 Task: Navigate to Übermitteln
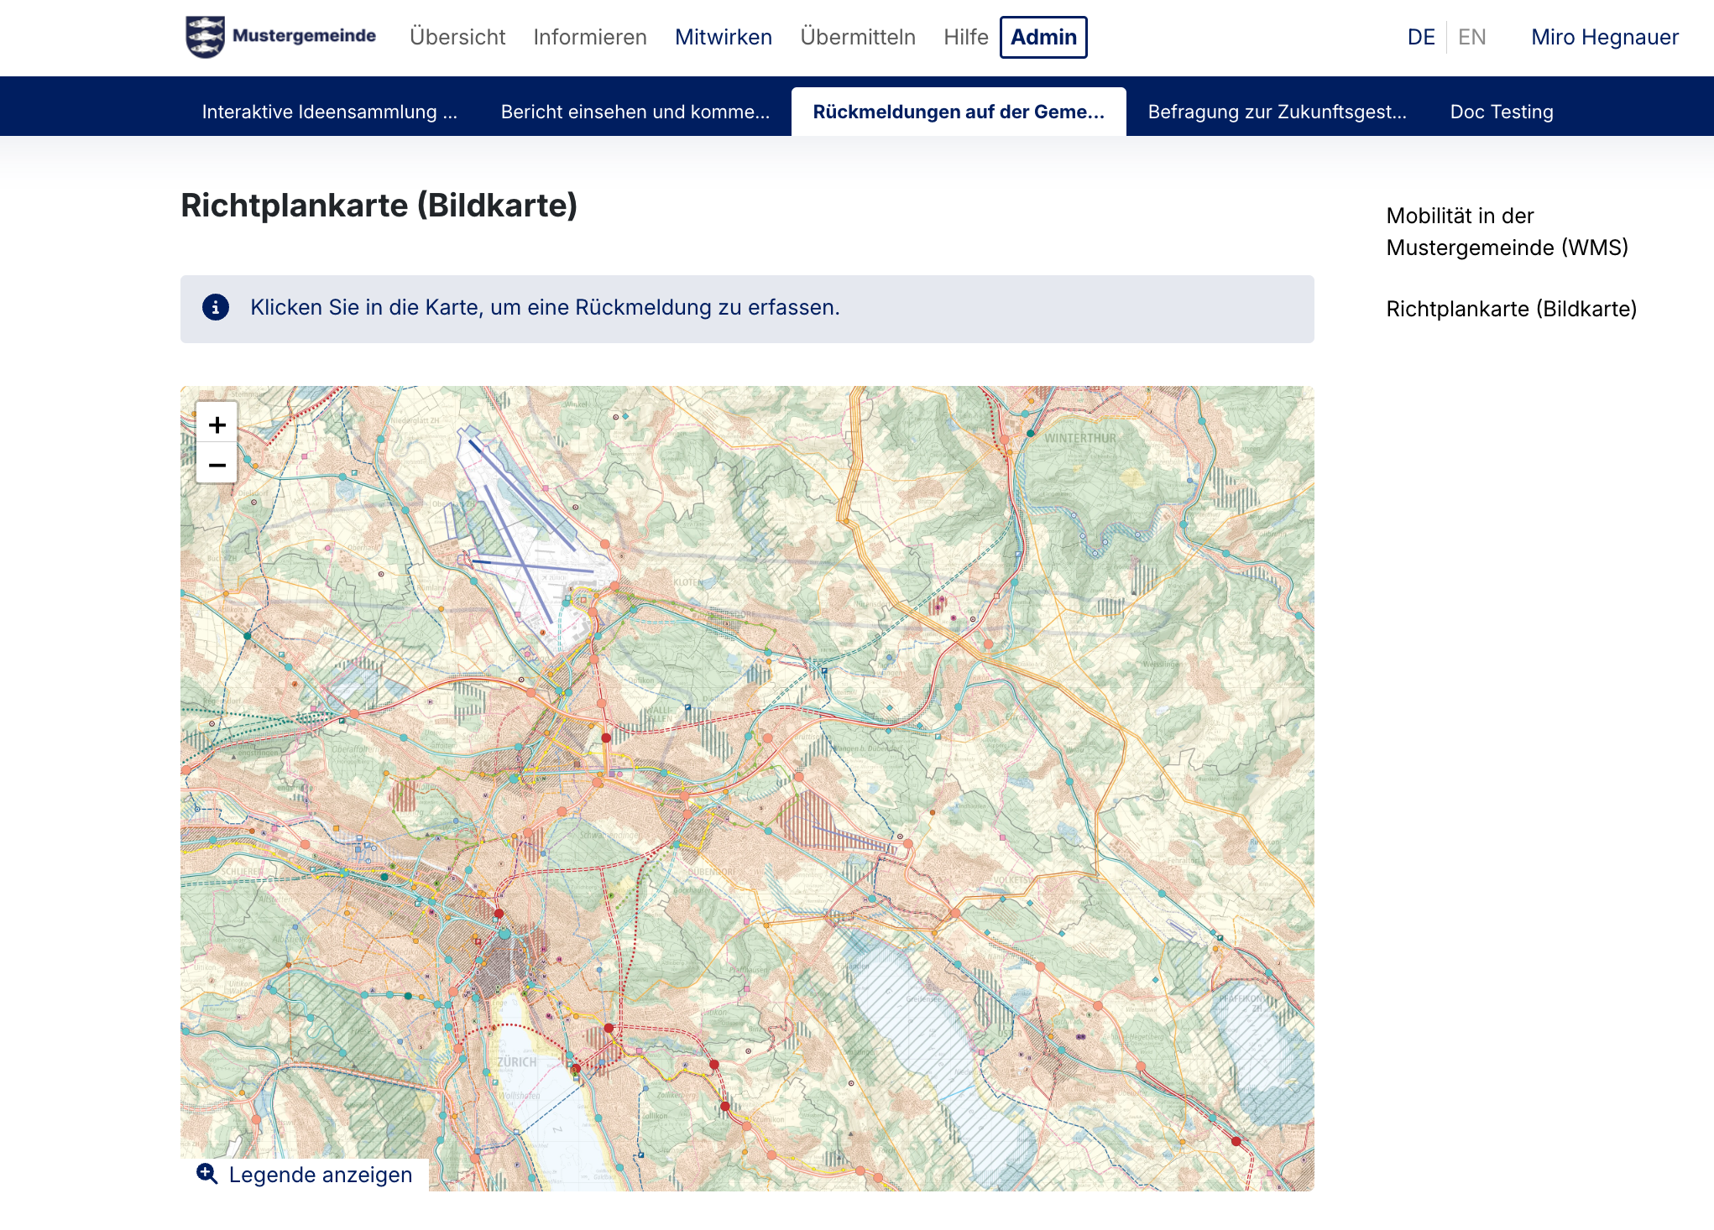(x=858, y=37)
